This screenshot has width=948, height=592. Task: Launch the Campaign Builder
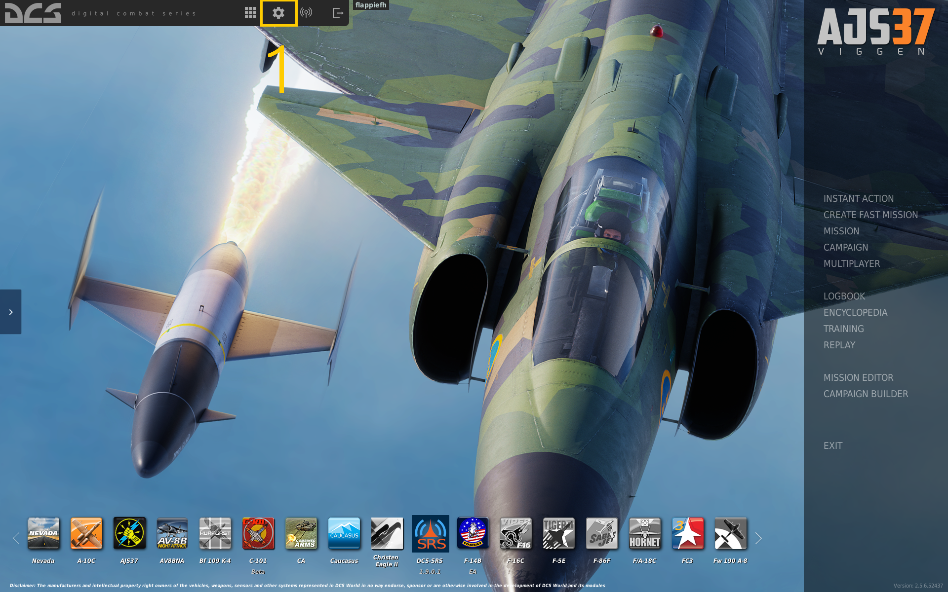coord(866,394)
